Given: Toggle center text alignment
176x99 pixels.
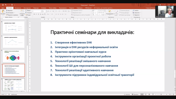Looking at the screenshot, I should pos(58,14).
